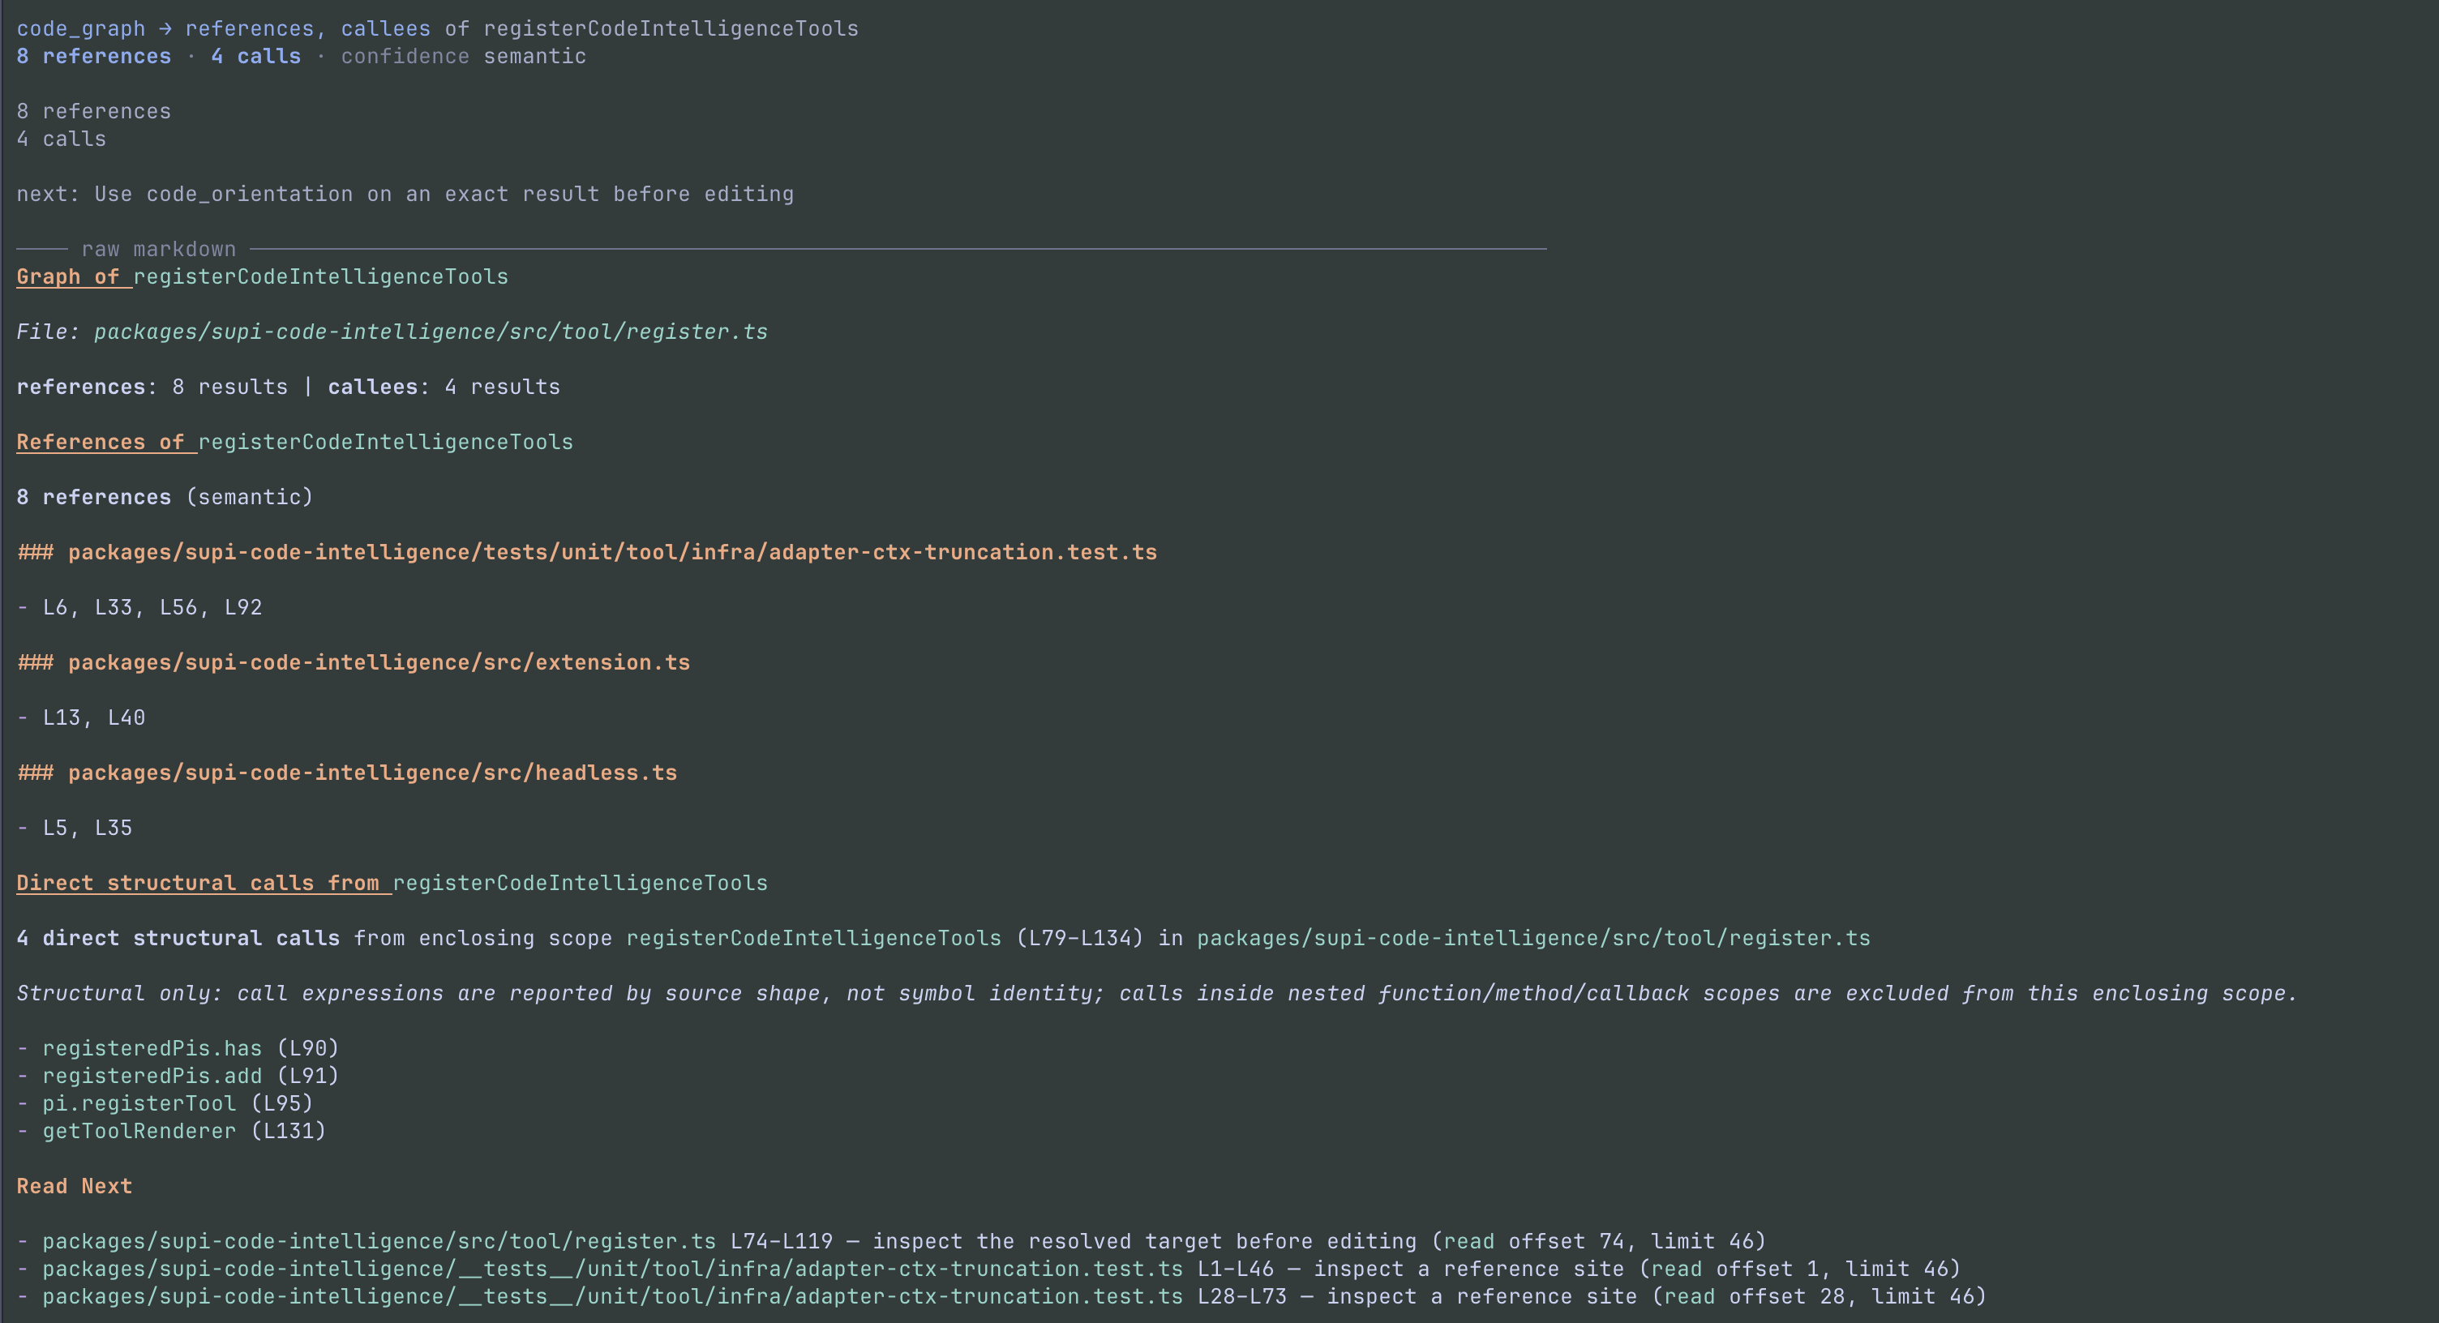Click line reference 'L56'
This screenshot has height=1323, width=2439.
point(178,606)
